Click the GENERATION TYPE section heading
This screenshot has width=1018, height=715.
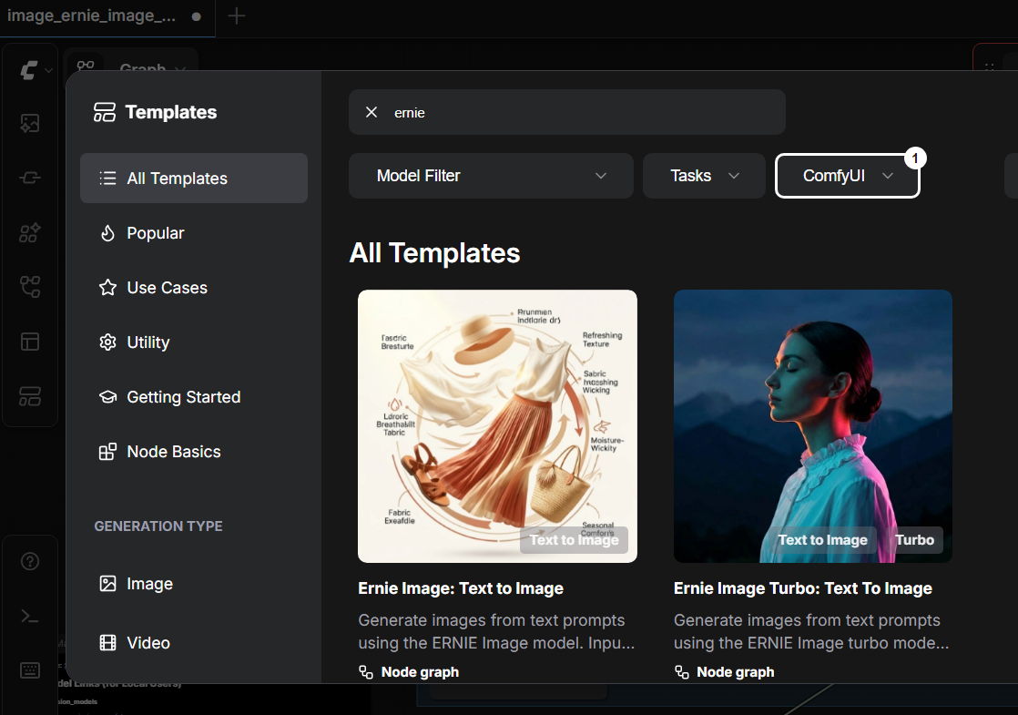[x=158, y=526]
